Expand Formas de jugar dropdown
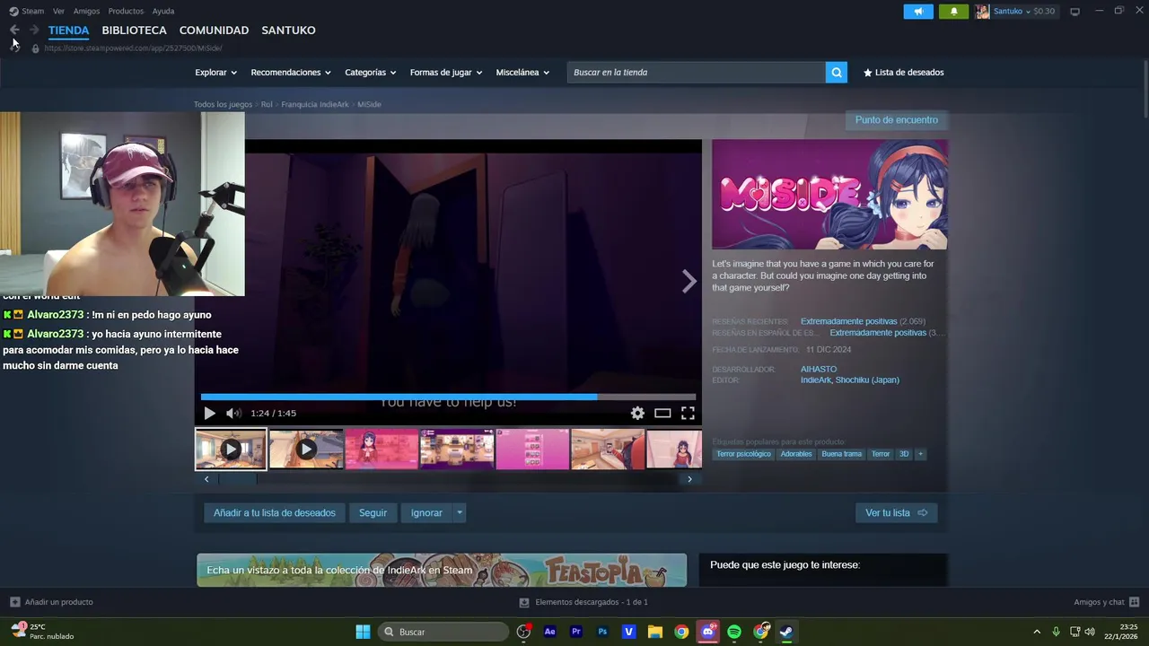Viewport: 1149px width, 646px height. point(446,73)
